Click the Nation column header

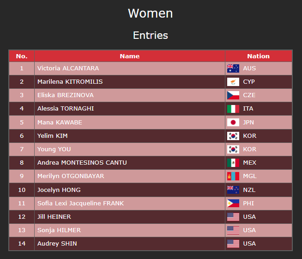258,56
